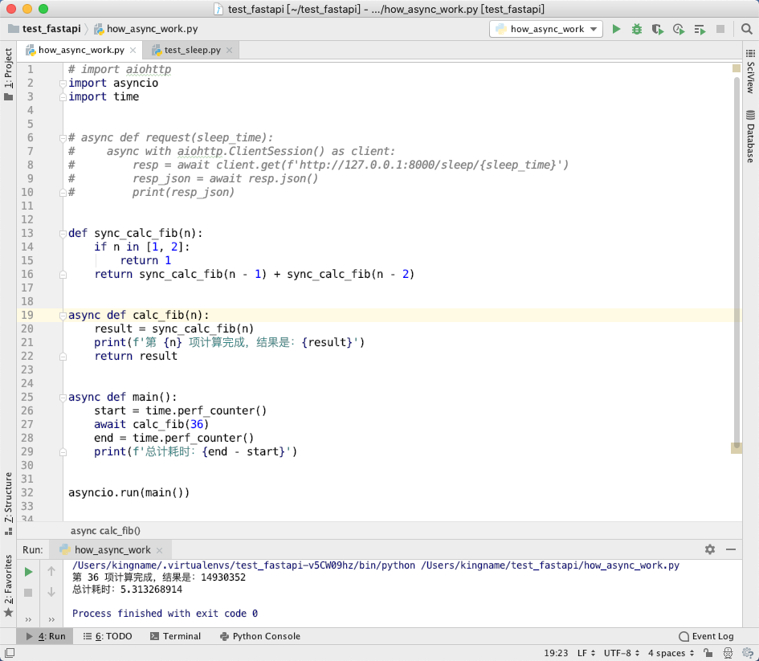Collapse calc_fib function fold at line 19

[63, 316]
